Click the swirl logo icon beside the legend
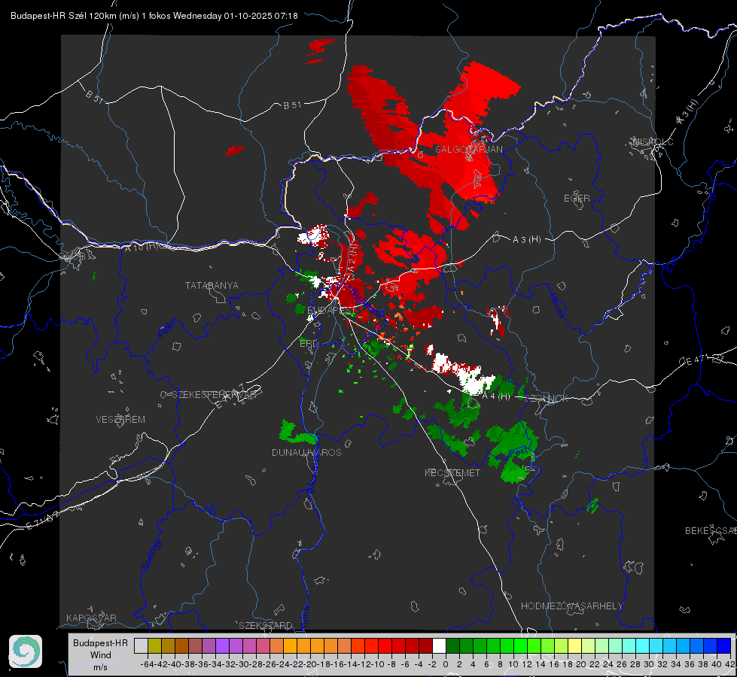This screenshot has width=737, height=677. tap(26, 651)
